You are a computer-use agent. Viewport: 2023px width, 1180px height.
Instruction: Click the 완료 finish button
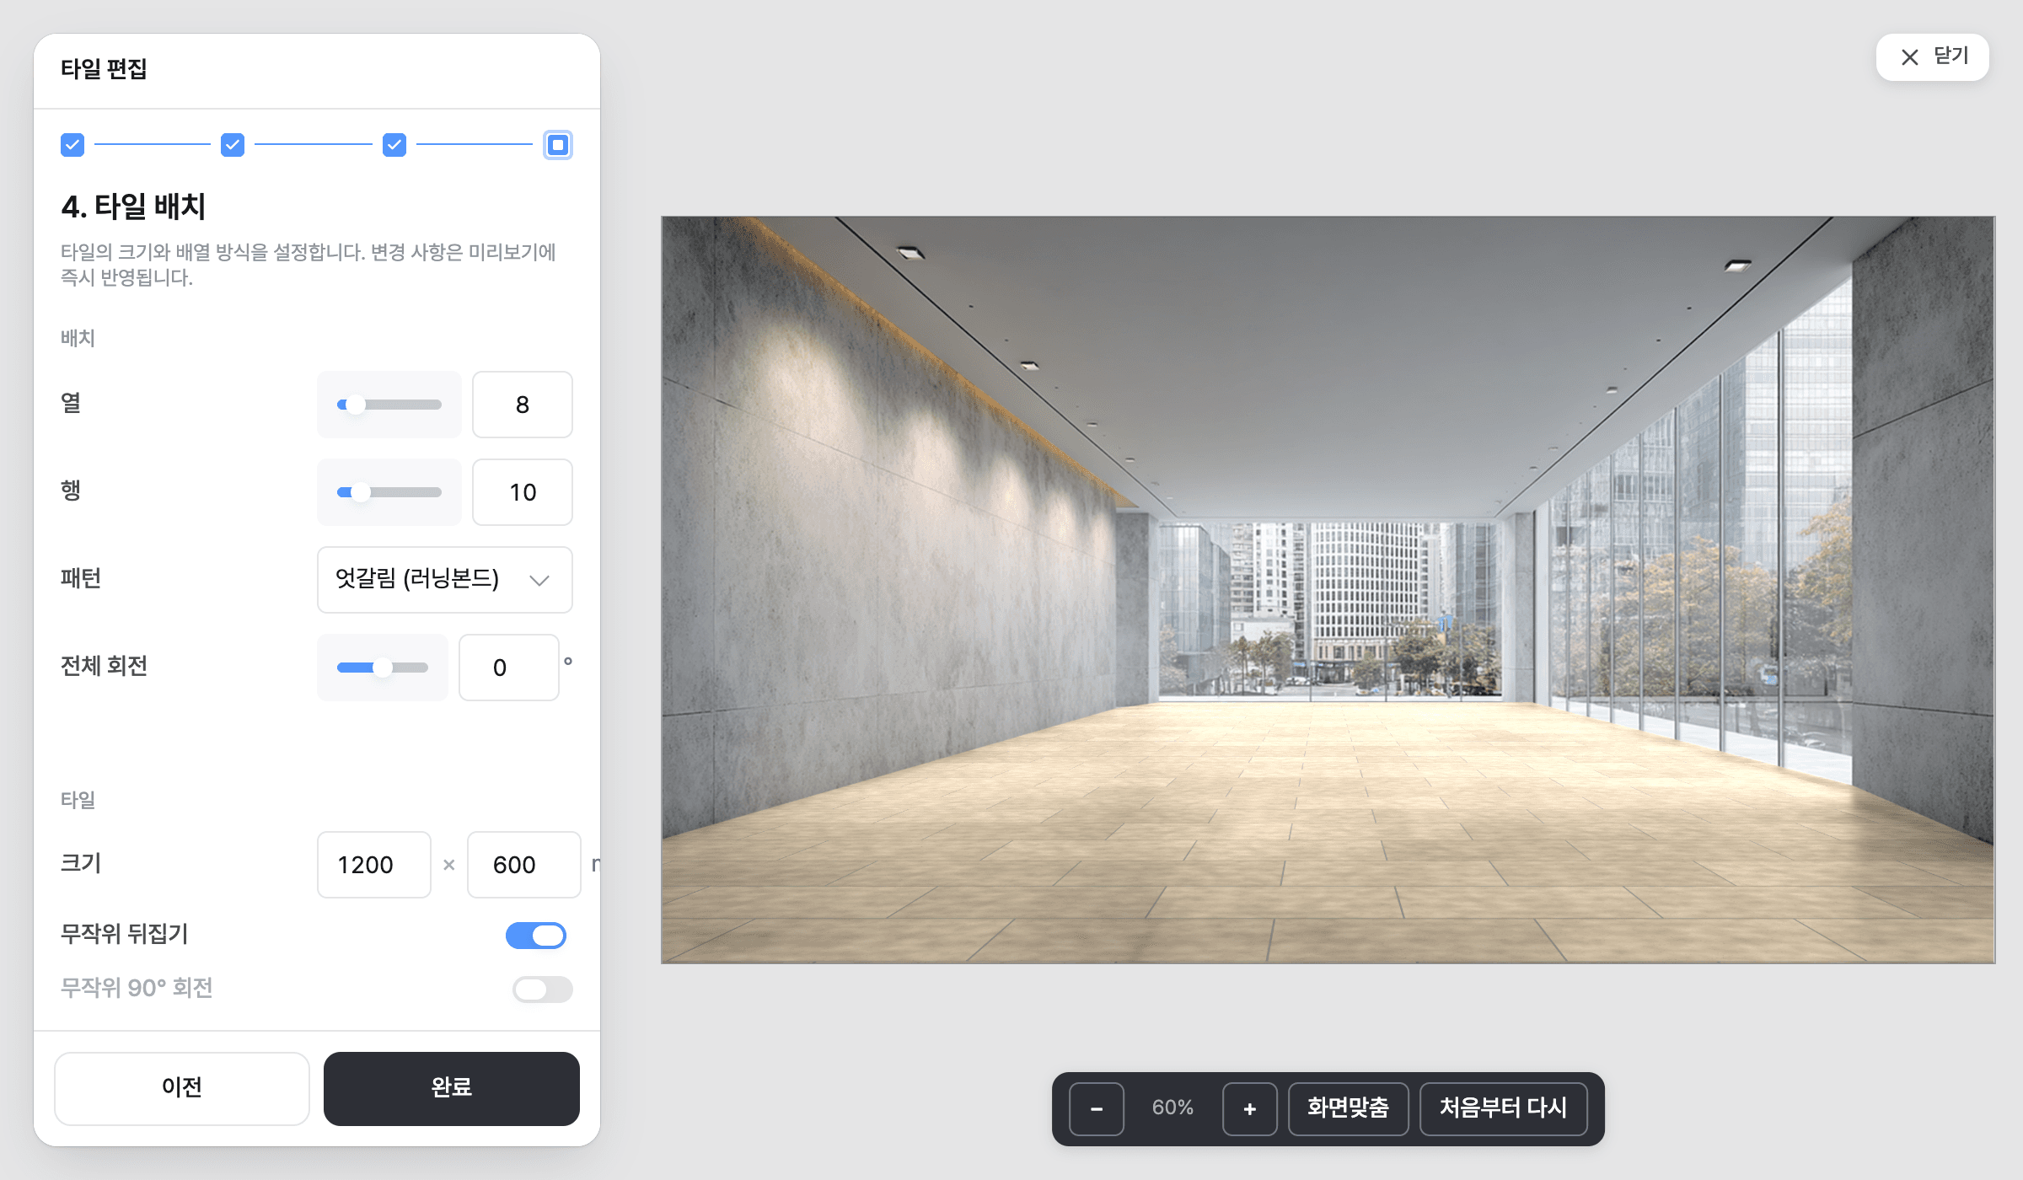[x=452, y=1088]
